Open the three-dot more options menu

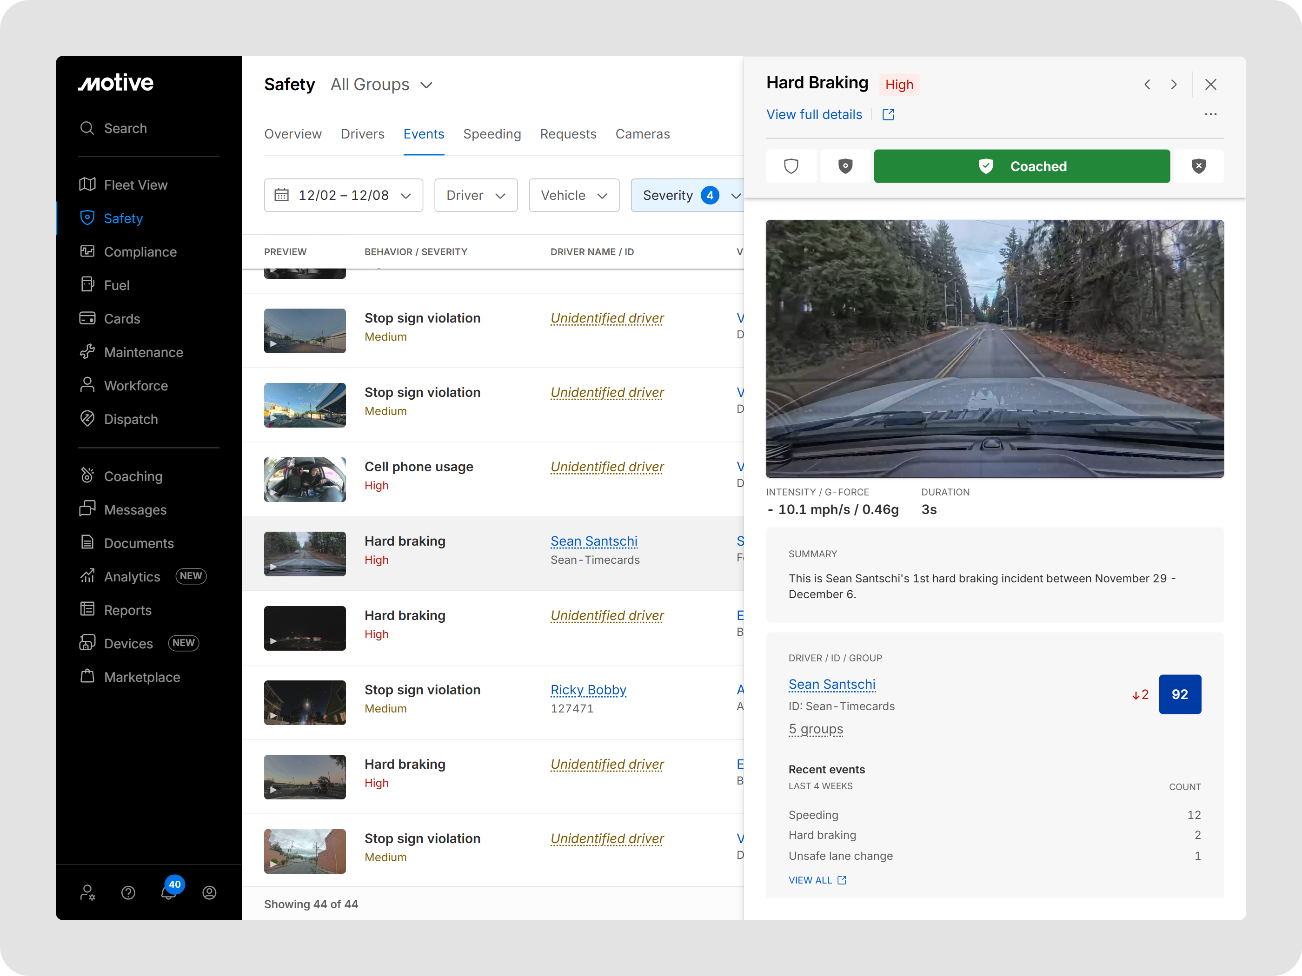pyautogui.click(x=1210, y=114)
